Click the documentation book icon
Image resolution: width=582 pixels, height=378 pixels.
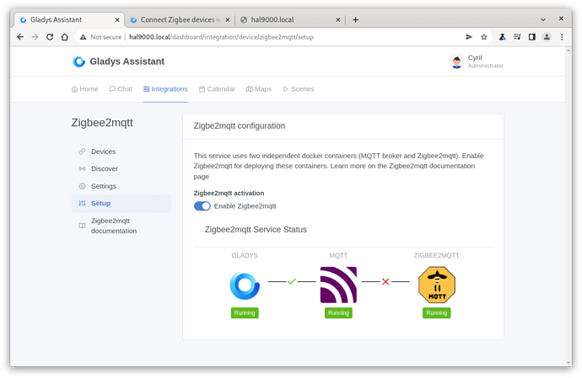point(82,226)
